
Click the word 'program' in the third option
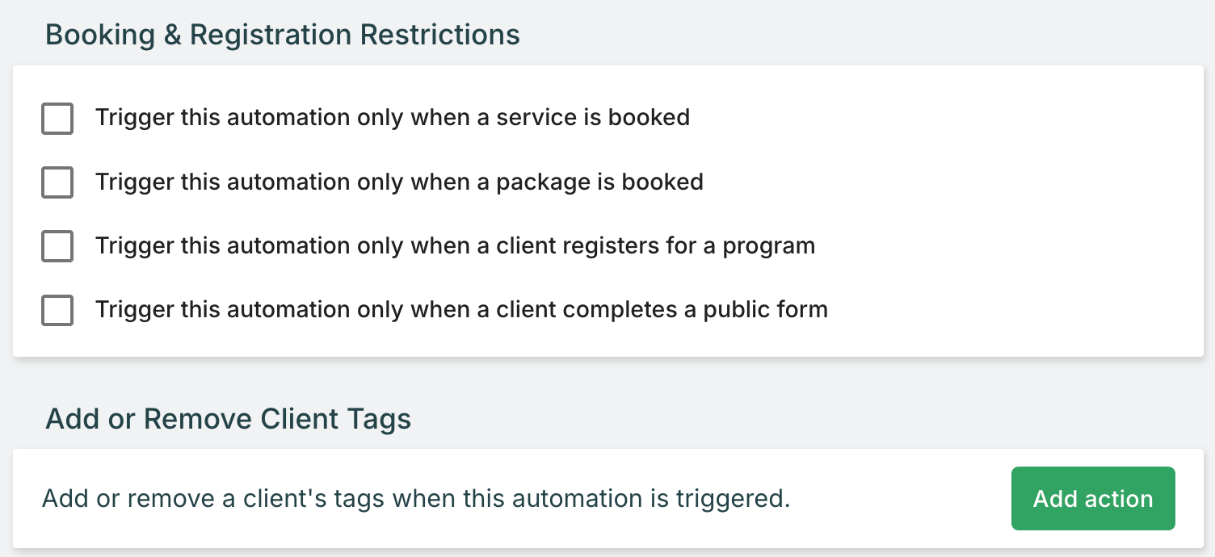[x=768, y=245]
